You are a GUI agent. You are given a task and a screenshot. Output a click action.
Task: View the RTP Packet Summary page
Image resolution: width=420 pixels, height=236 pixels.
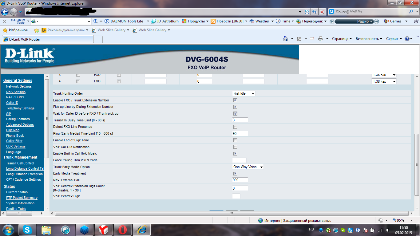point(22,198)
